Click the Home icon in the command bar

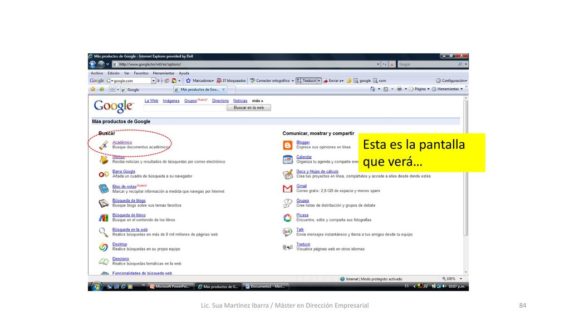click(372, 89)
